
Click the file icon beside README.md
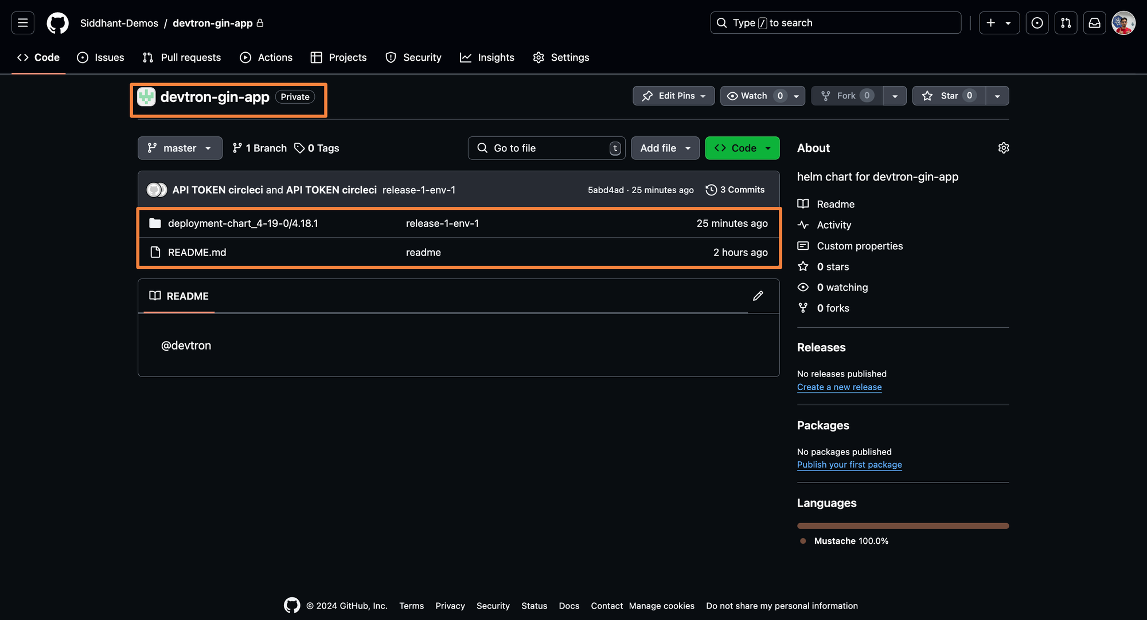click(x=155, y=252)
